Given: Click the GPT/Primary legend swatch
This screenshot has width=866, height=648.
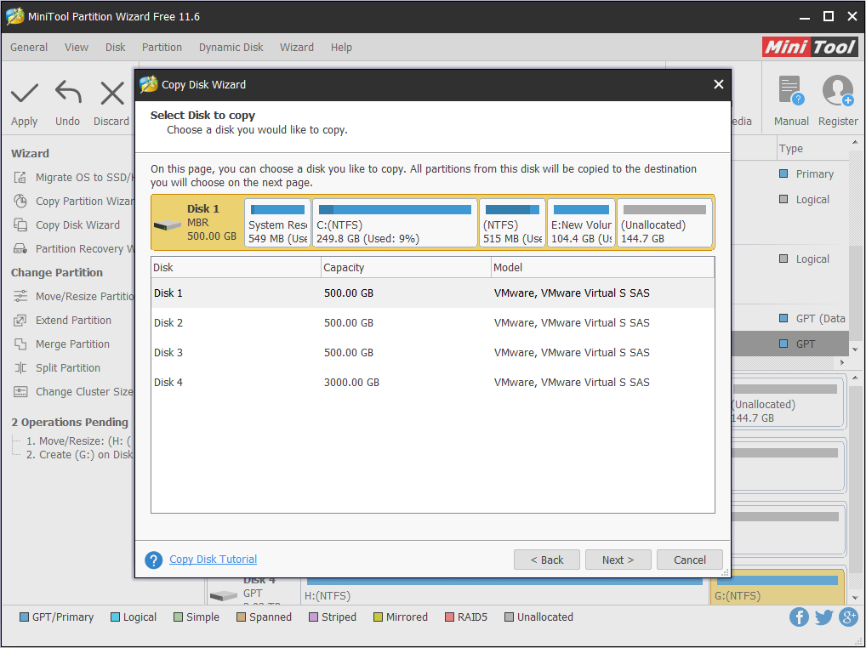Looking at the screenshot, I should tap(25, 617).
